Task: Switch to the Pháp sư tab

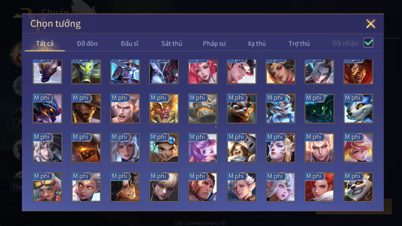Action: click(214, 43)
